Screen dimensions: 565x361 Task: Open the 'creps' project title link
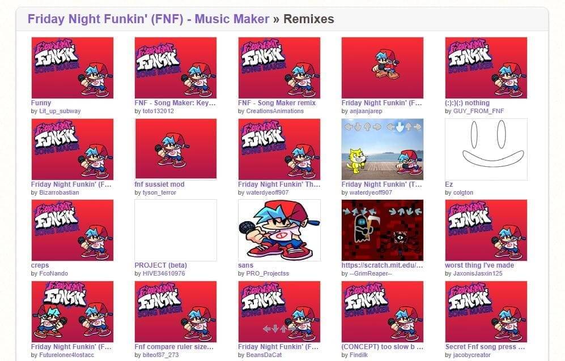40,265
